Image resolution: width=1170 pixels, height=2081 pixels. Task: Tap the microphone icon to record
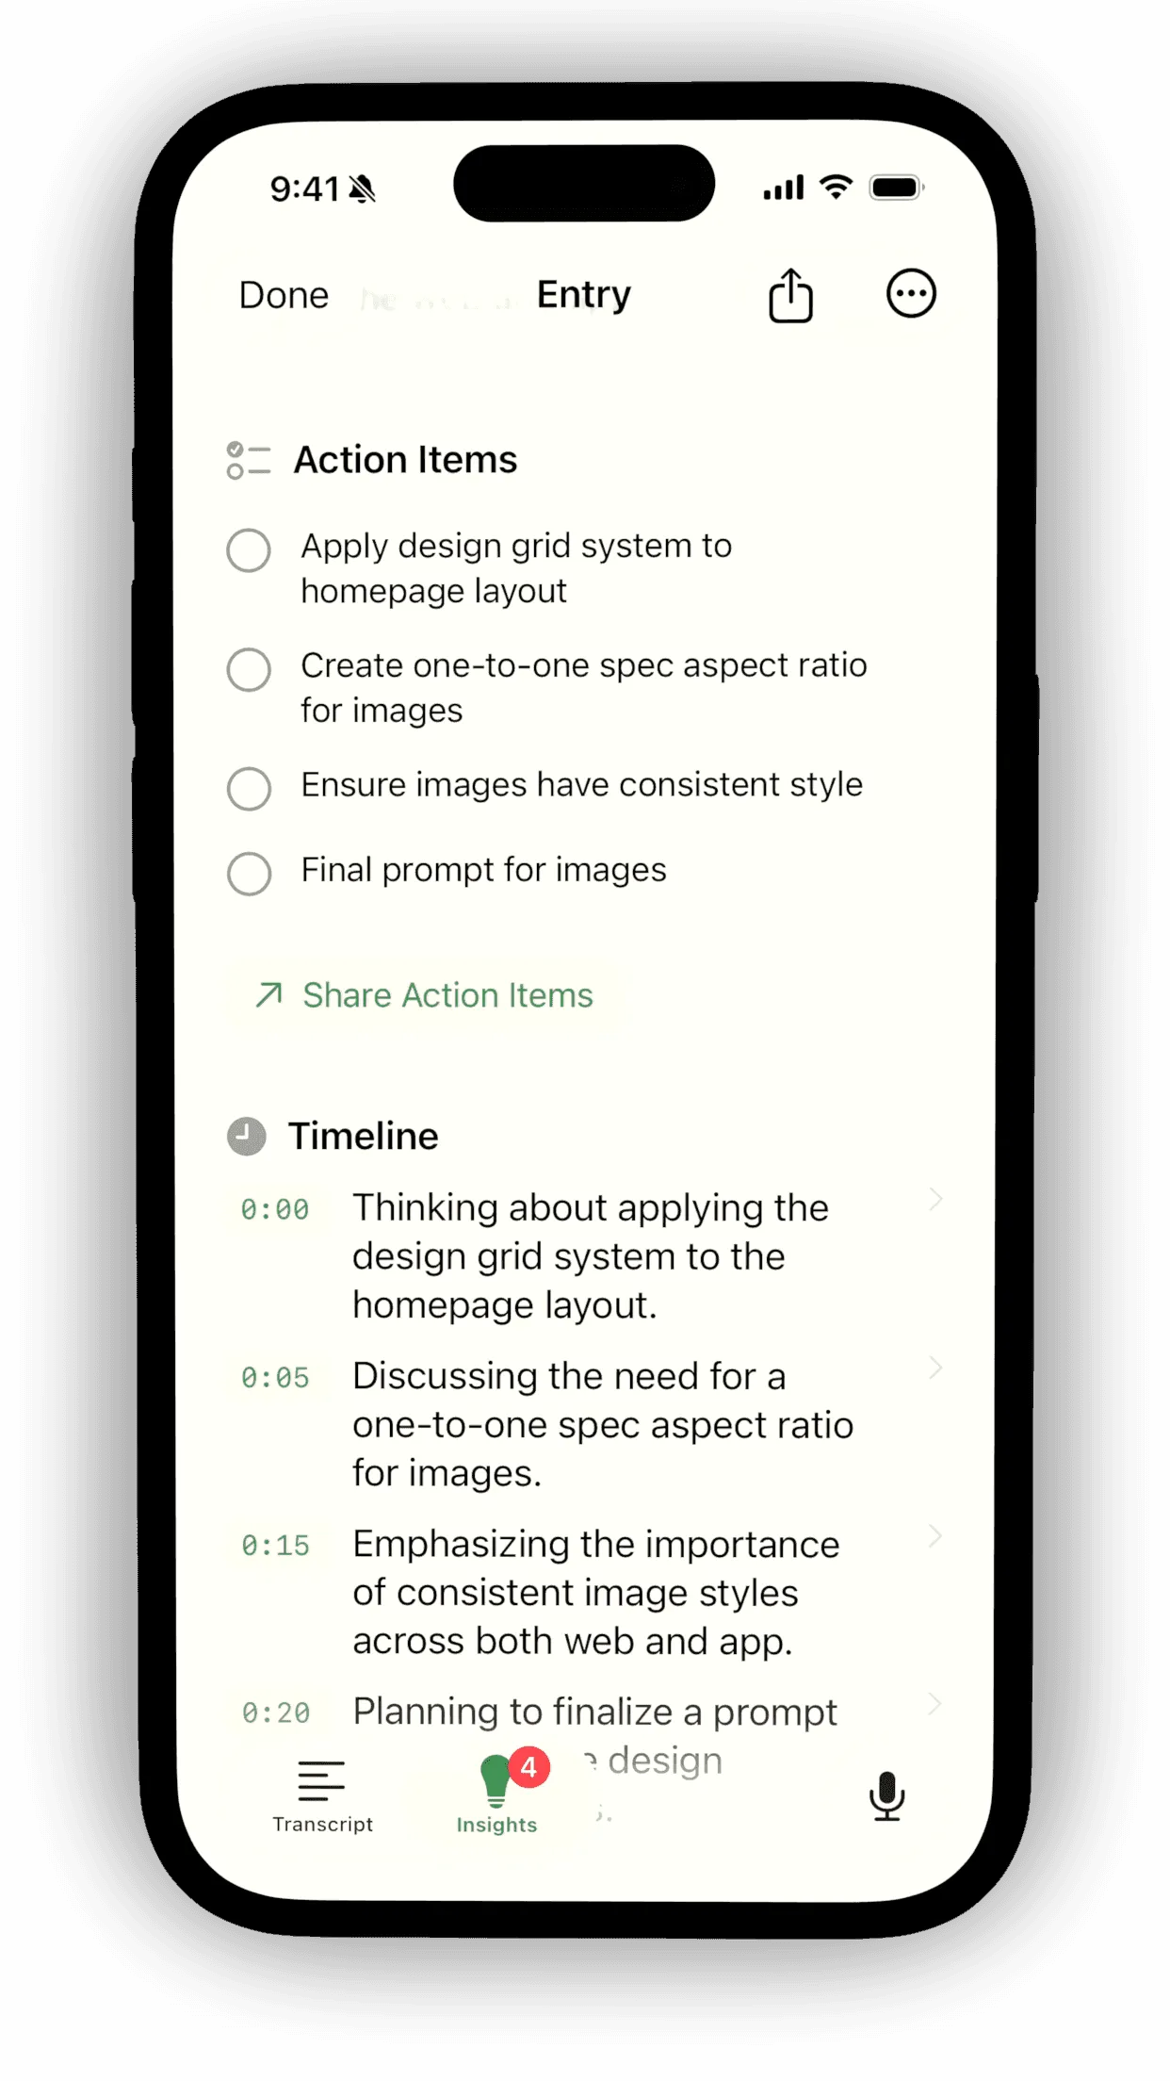(886, 1791)
